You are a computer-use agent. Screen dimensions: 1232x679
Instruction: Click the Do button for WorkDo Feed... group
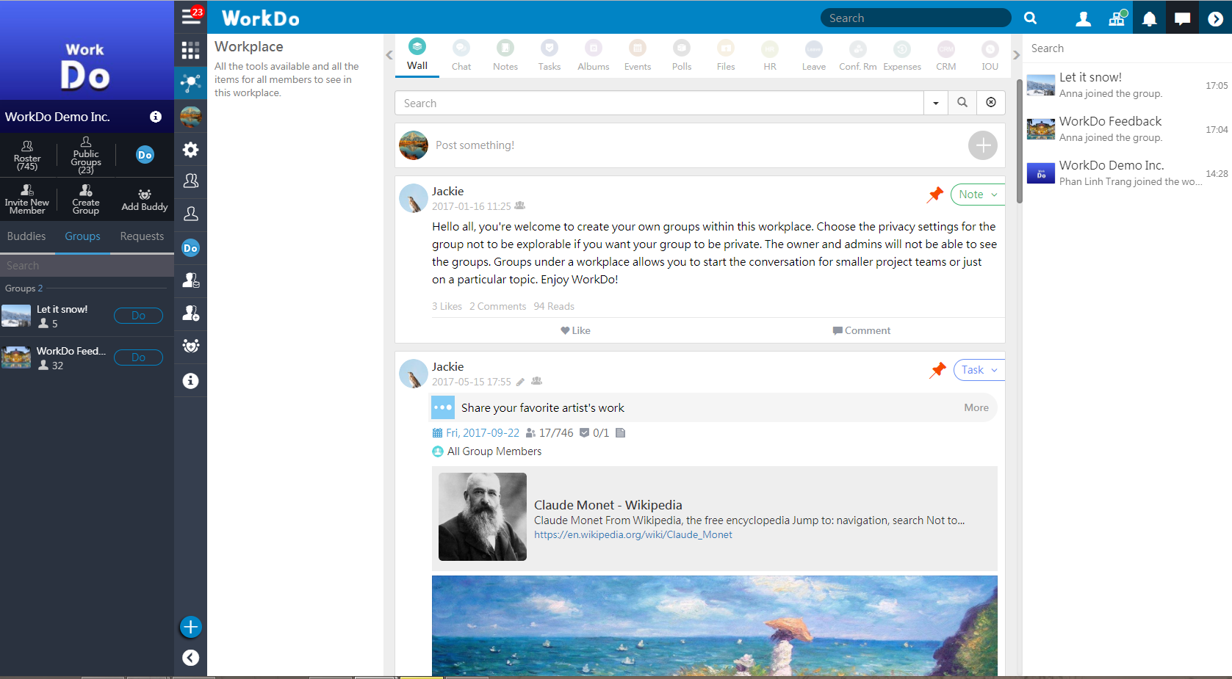tap(138, 357)
